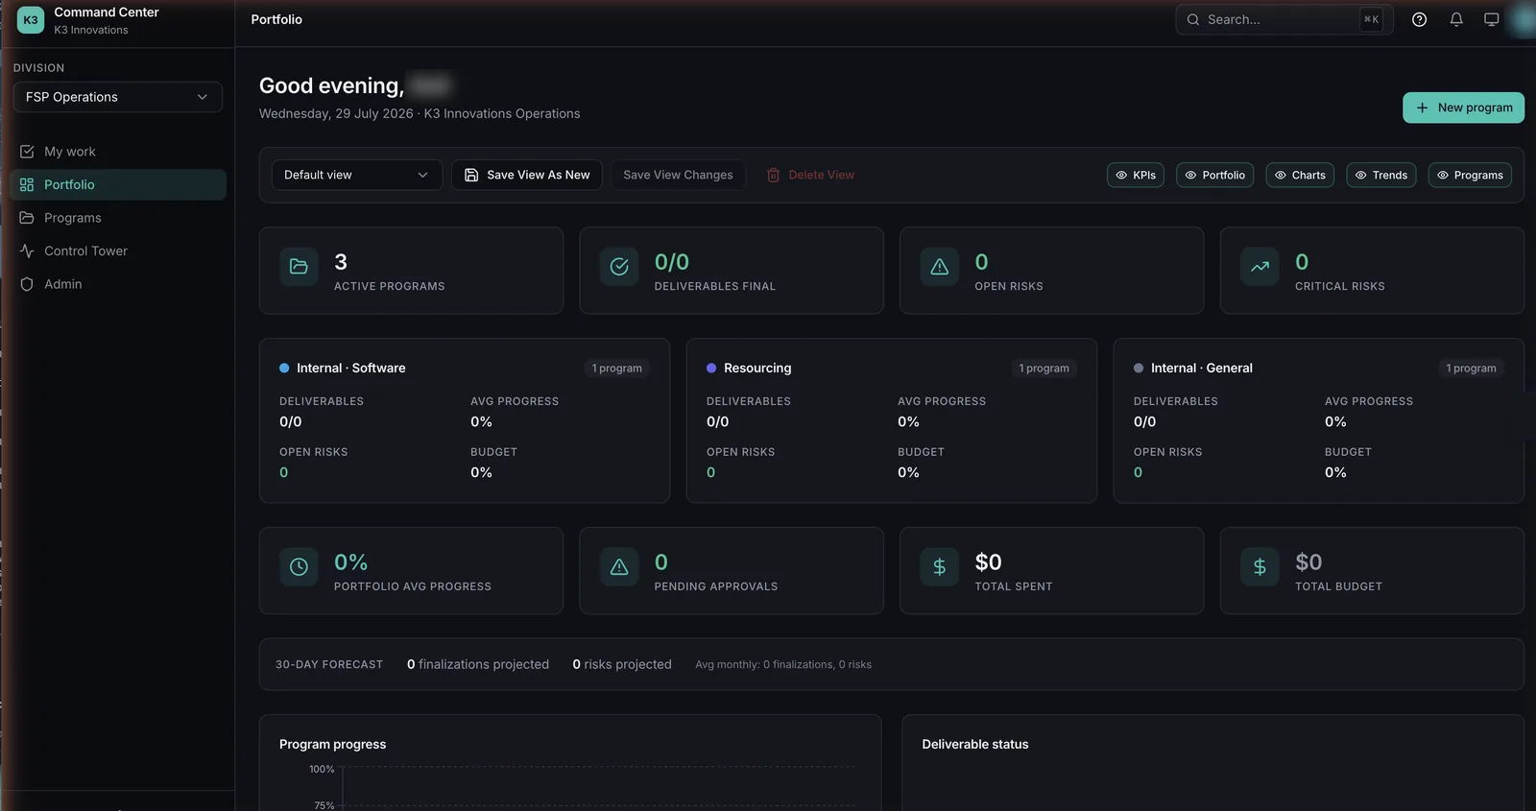Open the help question mark icon
Screen dimensions: 1536x811
click(1419, 19)
